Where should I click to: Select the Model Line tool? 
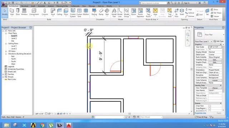click(x=120, y=13)
